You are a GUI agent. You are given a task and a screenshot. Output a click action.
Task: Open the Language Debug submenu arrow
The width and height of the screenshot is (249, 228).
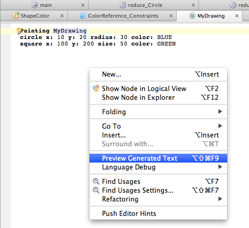coord(220,167)
